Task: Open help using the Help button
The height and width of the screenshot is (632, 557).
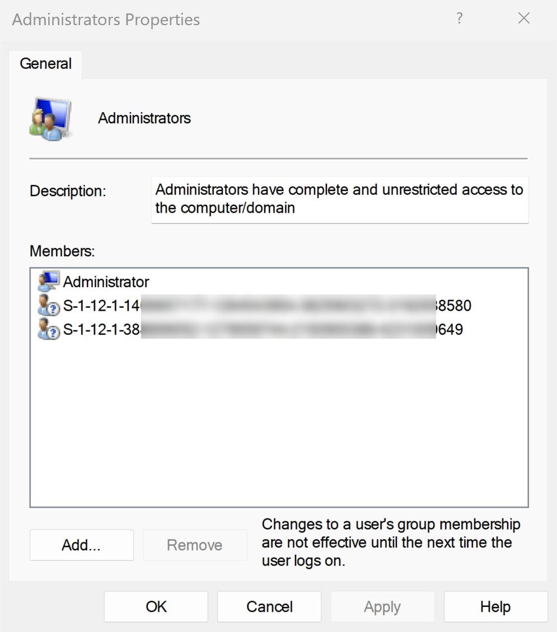Action: pyautogui.click(x=495, y=607)
